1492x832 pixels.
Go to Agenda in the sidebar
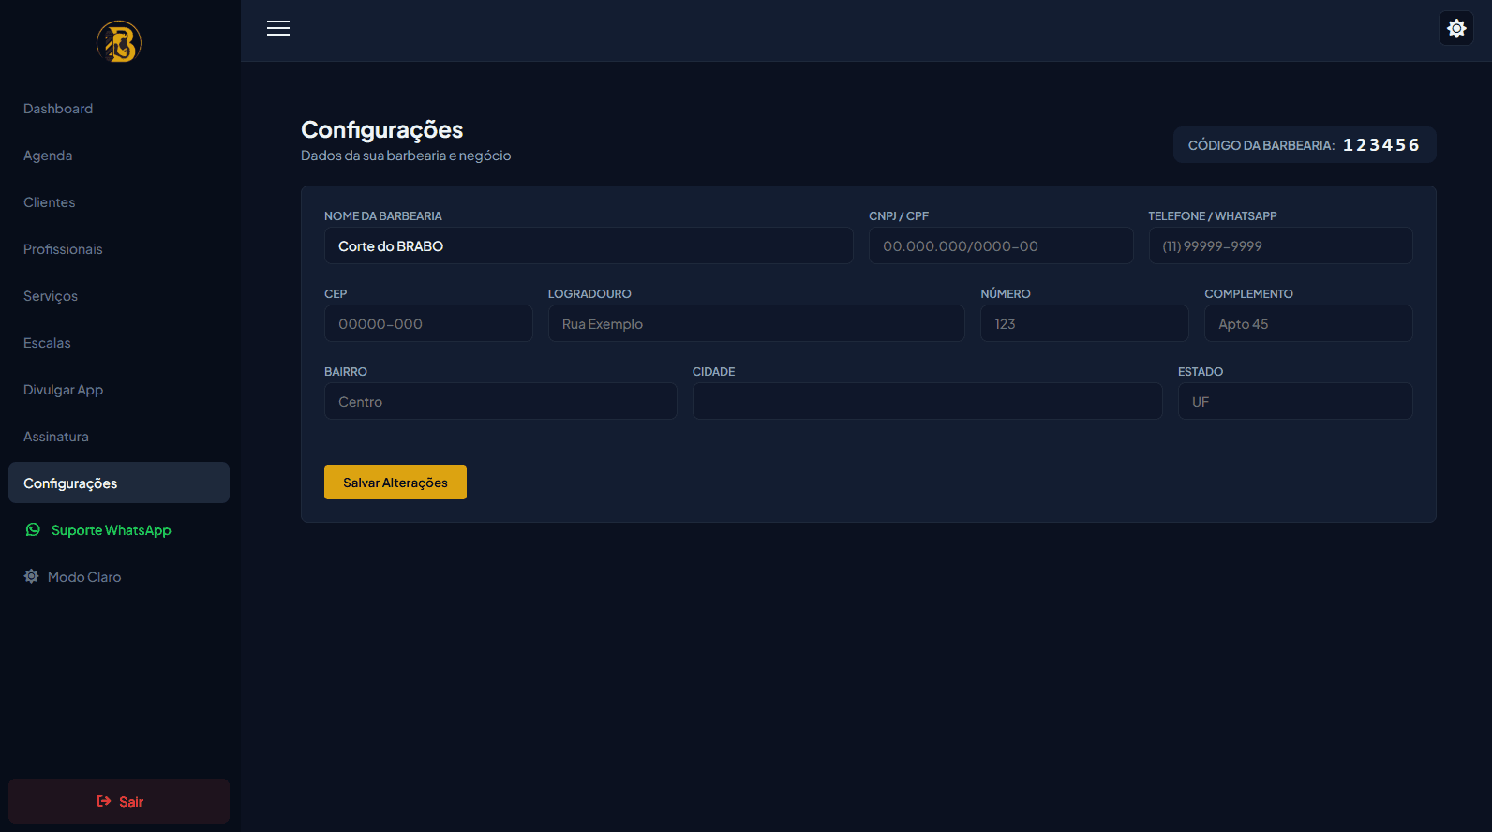(119, 156)
